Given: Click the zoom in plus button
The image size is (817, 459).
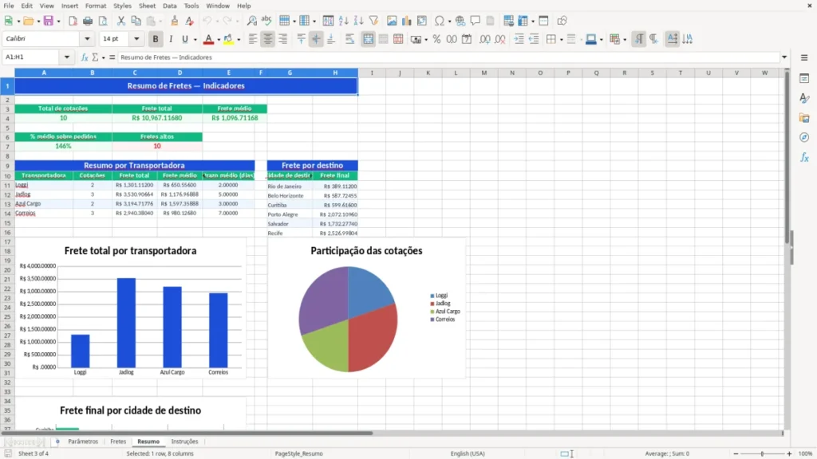Looking at the screenshot, I should (789, 453).
